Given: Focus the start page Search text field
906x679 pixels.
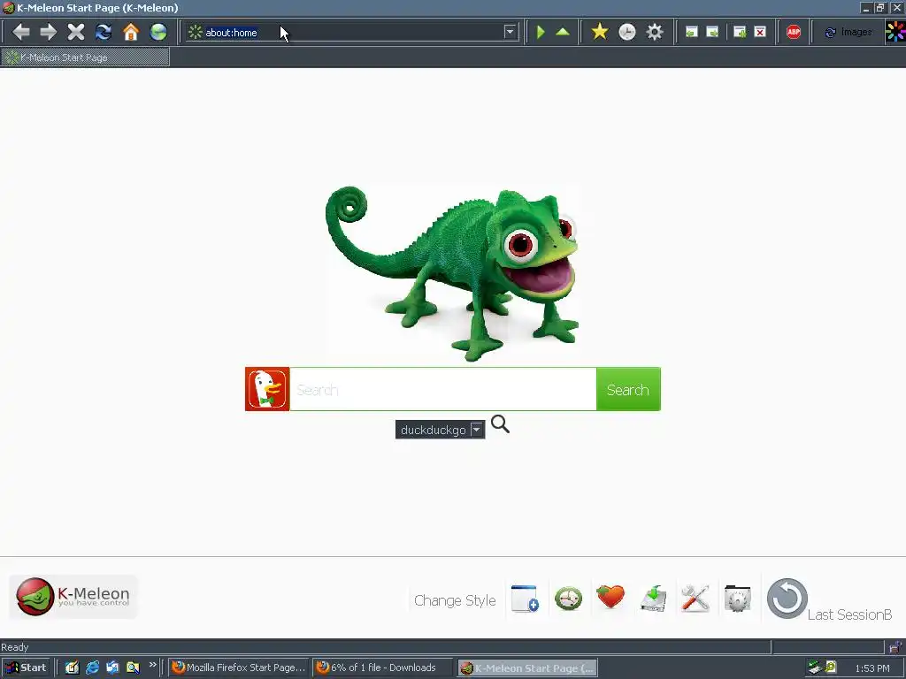Looking at the screenshot, I should click(443, 389).
